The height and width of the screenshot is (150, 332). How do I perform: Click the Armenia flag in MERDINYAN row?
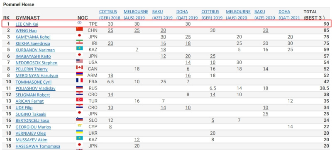[x=79, y=74]
